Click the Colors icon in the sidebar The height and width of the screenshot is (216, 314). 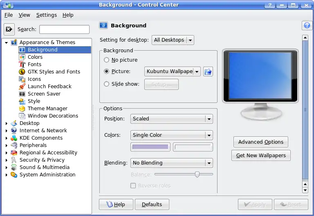tap(22, 57)
